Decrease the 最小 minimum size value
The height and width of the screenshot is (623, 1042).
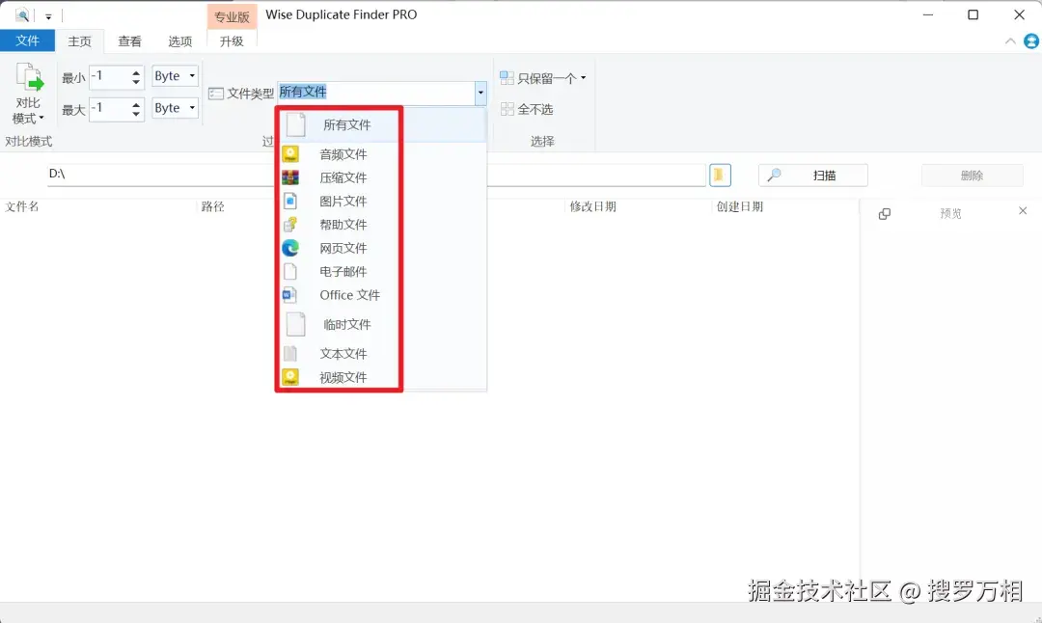pos(136,82)
